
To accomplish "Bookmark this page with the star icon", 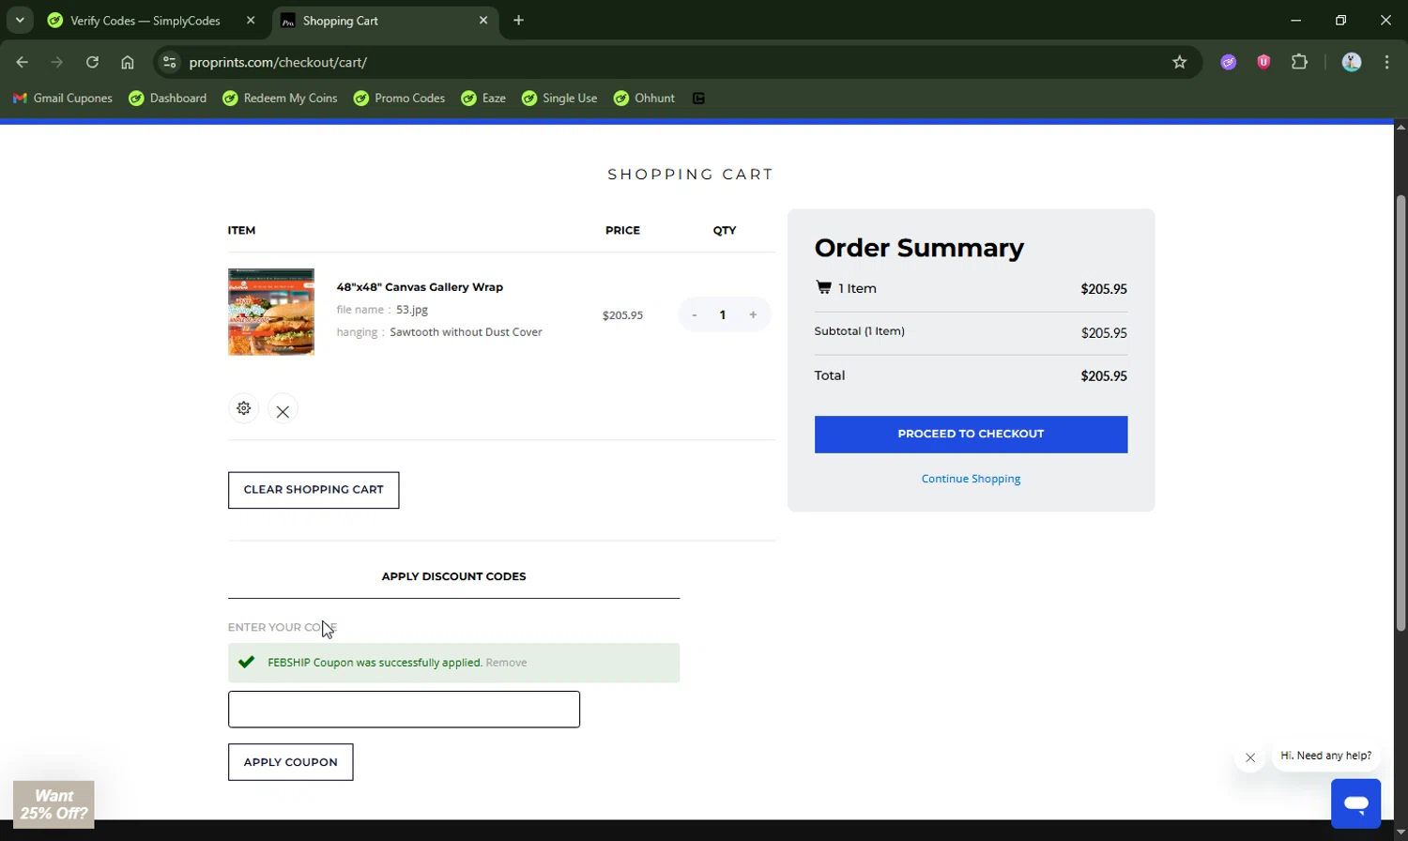I will click(1180, 62).
